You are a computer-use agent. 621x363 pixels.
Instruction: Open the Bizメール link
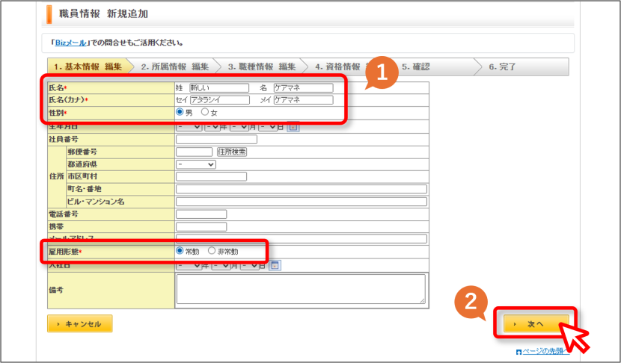tap(70, 43)
